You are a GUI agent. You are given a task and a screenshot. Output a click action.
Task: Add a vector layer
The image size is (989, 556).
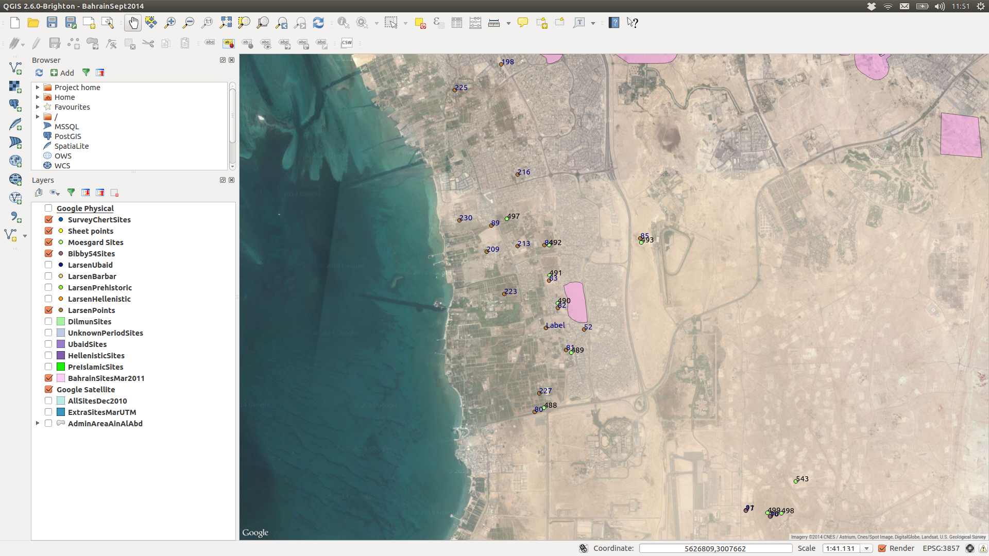15,67
